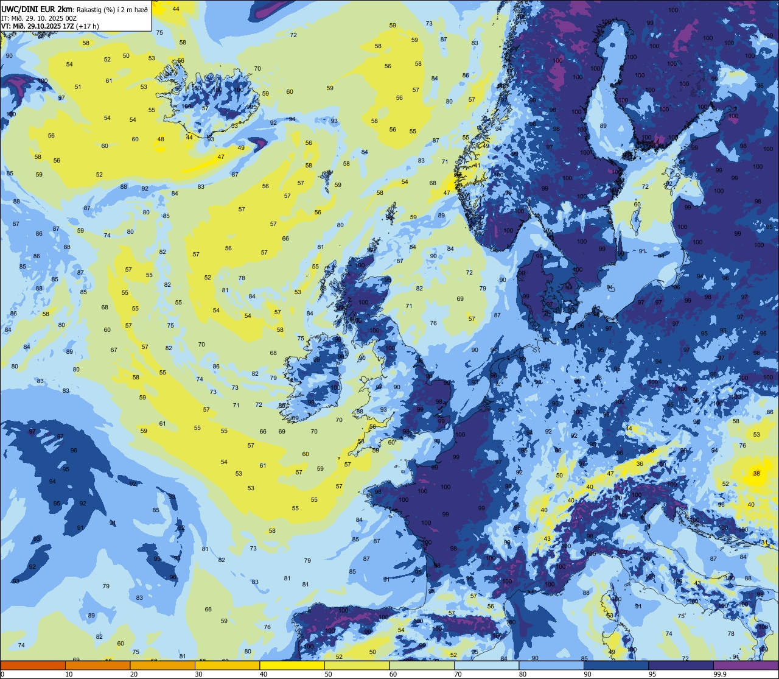
Task: Click the humidity value '48' south of Iceland
Action: (161, 139)
